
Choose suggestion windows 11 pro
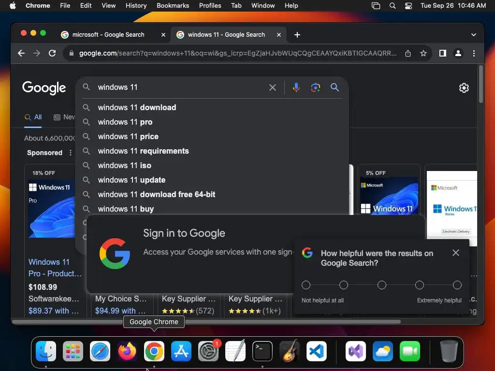coord(212,122)
